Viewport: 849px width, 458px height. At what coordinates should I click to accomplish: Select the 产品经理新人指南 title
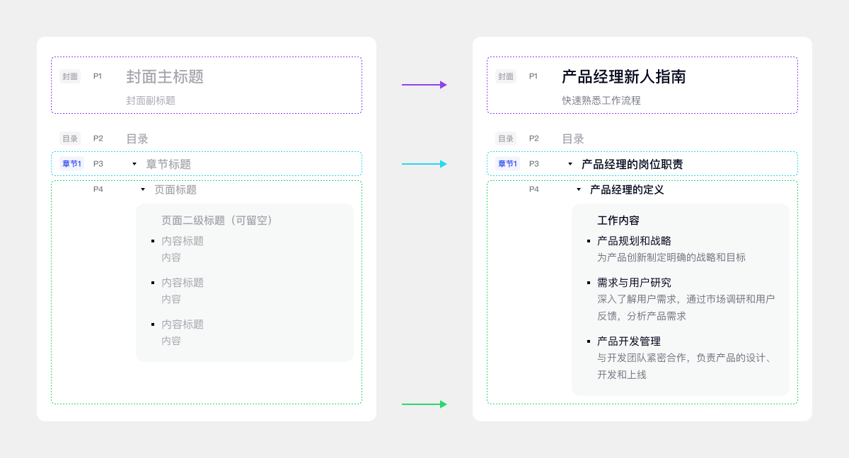point(623,76)
